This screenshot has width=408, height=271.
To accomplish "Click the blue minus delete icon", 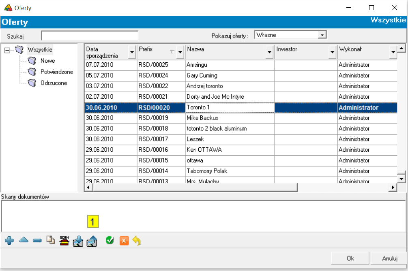I will (x=37, y=241).
